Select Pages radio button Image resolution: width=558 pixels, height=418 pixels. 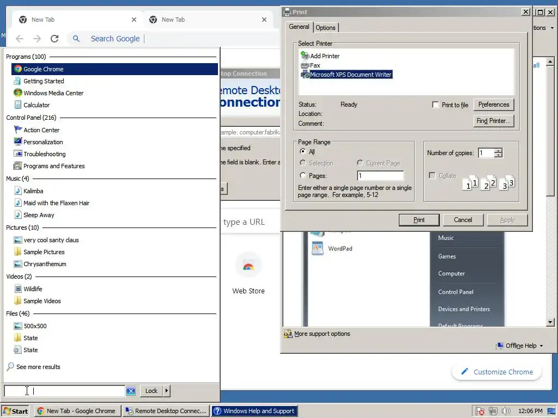click(x=303, y=175)
